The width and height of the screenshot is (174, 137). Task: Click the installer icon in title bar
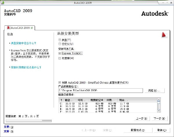(x=3, y=3)
